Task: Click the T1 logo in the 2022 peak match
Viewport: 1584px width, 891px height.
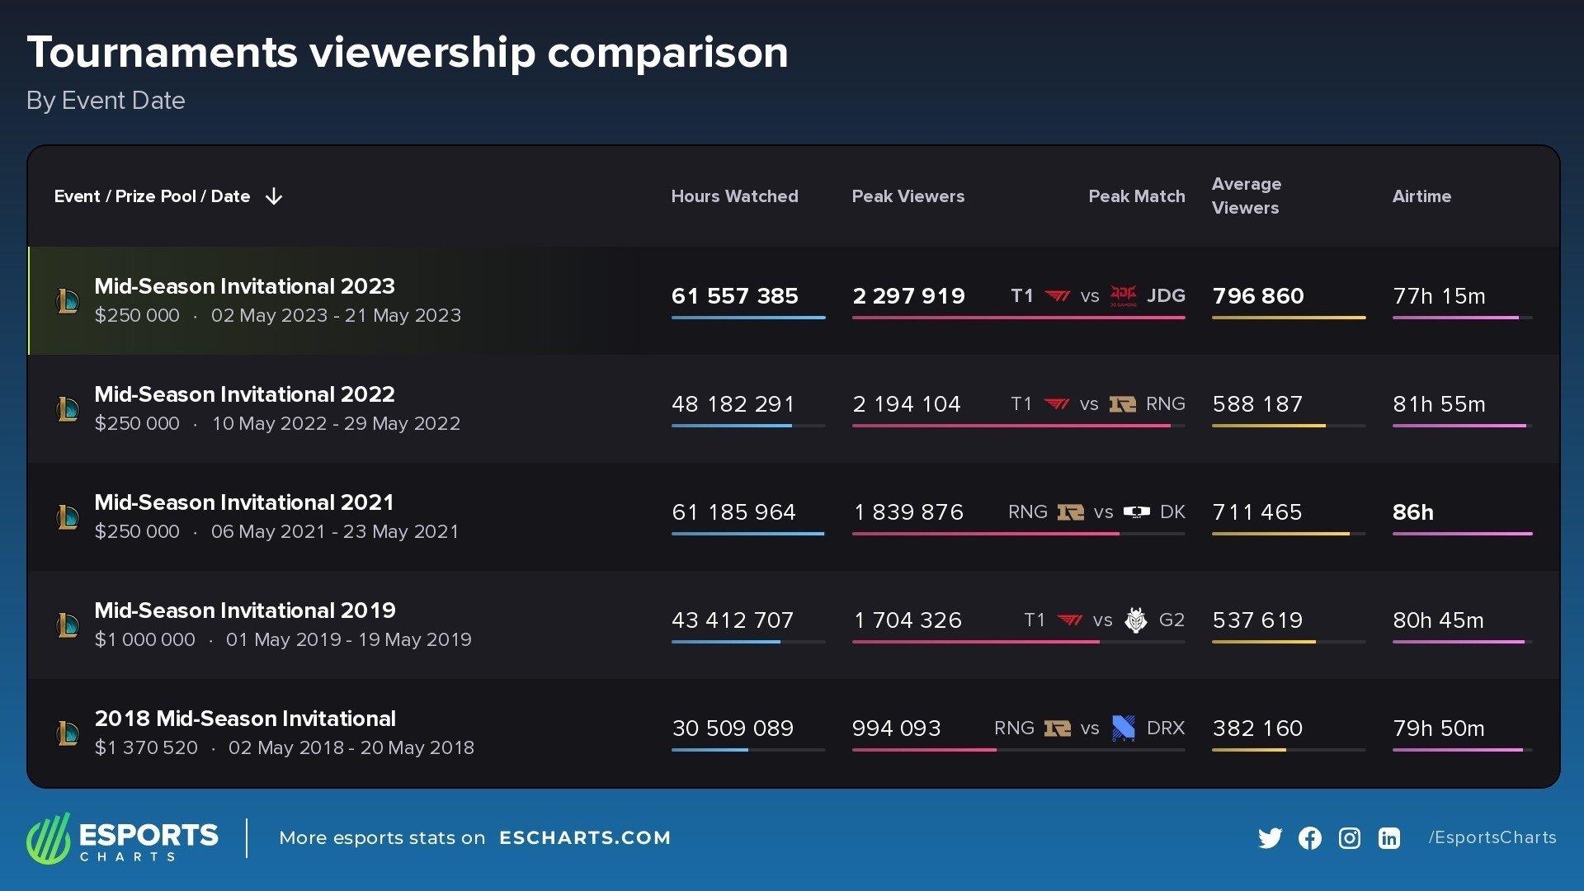Action: [1057, 403]
